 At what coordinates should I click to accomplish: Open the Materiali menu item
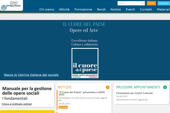tap(163, 9)
